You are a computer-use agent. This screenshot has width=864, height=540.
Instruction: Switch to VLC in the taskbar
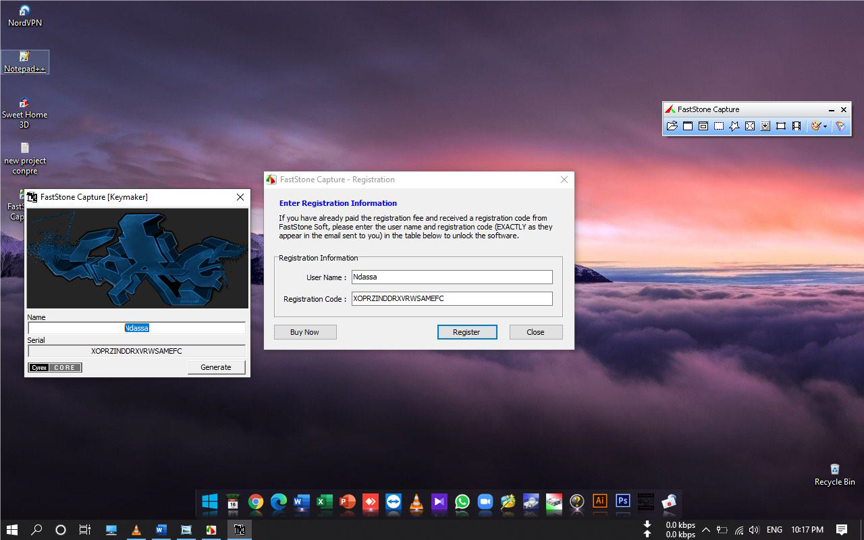point(136,530)
